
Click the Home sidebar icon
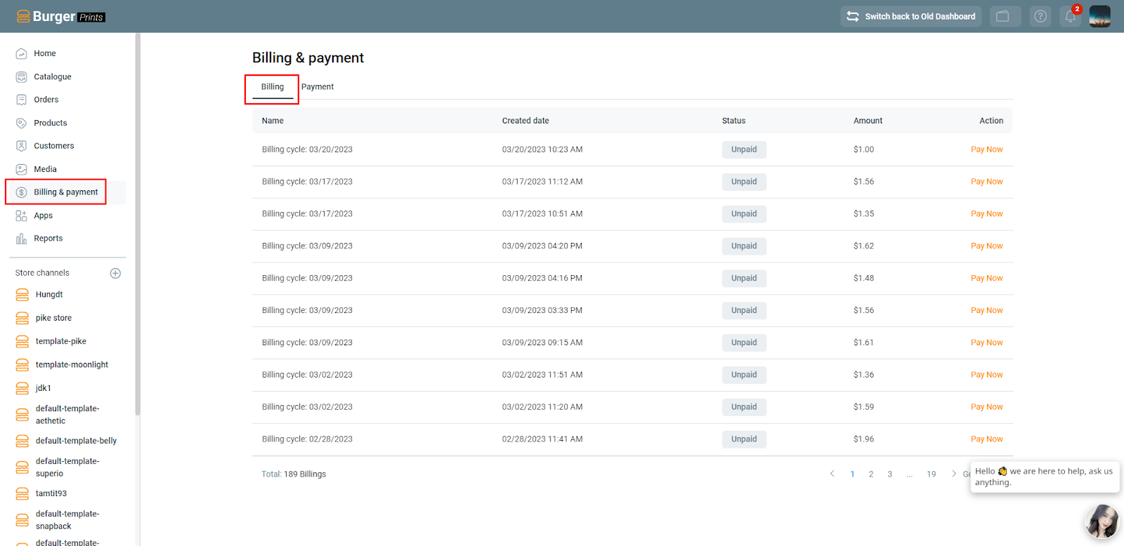[x=22, y=53]
